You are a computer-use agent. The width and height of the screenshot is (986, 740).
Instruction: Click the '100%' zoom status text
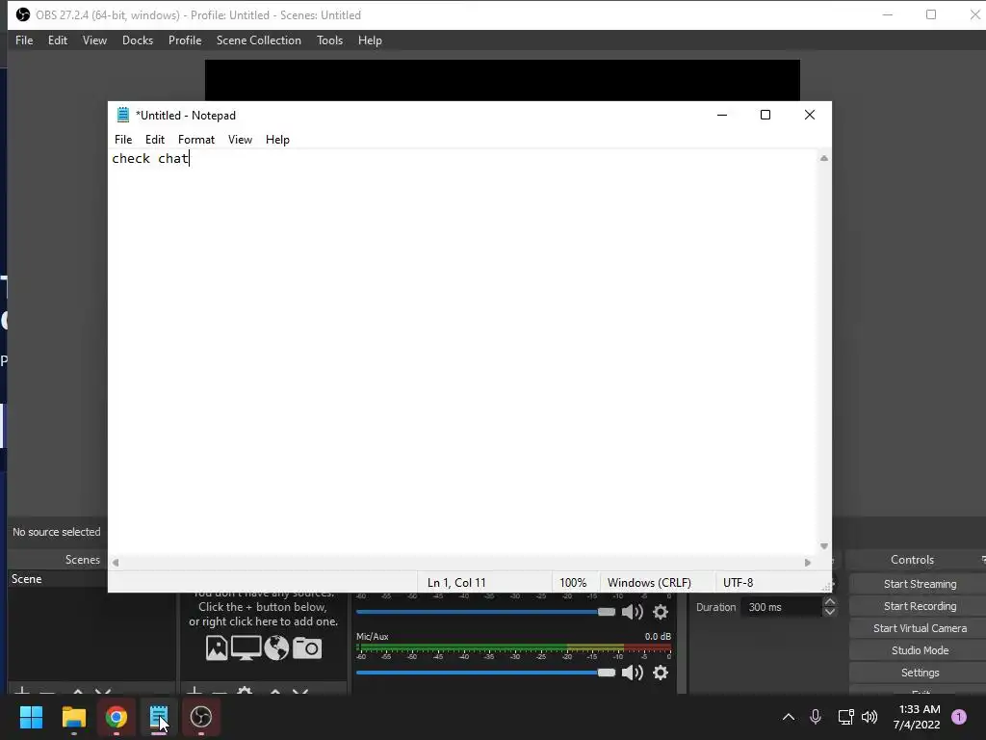coord(573,583)
